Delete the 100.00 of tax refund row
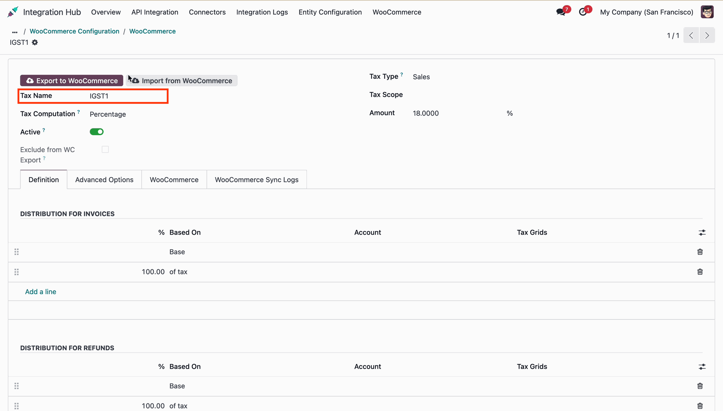 point(700,406)
